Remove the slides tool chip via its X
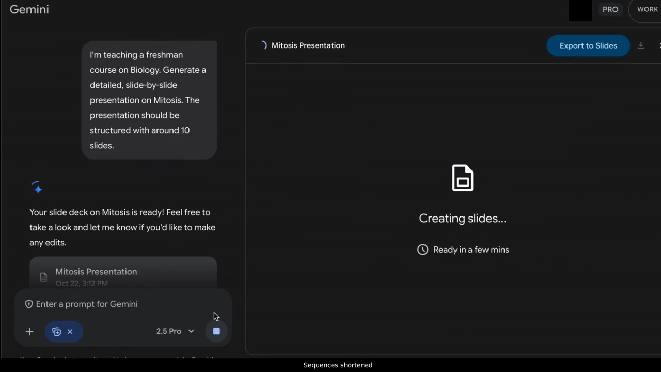Screen dimensions: 661x372 pyautogui.click(x=70, y=331)
